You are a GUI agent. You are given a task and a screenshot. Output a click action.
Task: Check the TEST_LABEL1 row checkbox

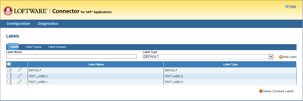pyautogui.click(x=9, y=82)
